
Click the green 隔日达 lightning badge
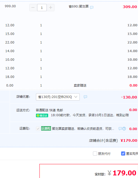(x=42, y=115)
